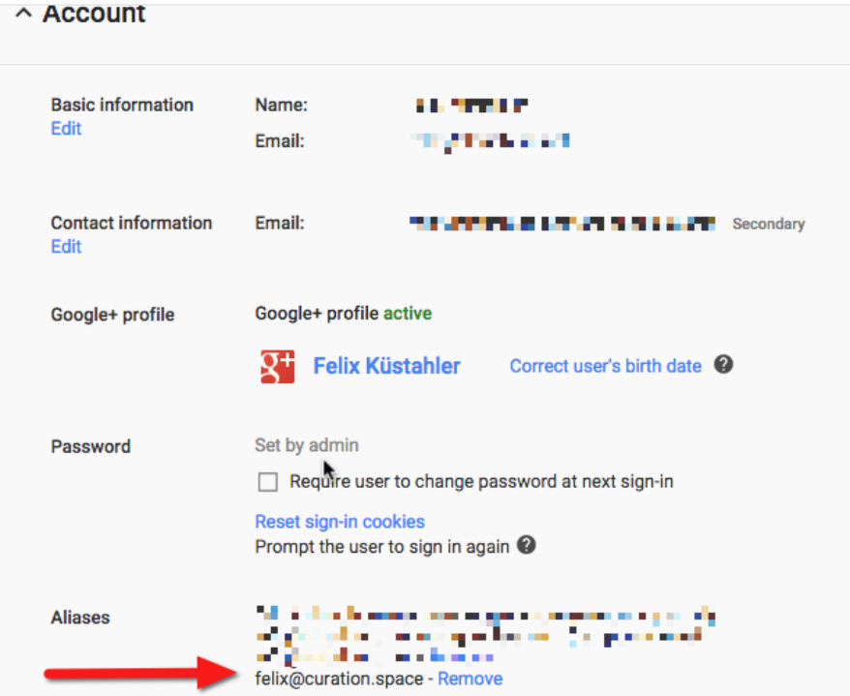
Task: Collapse the Account section chevron
Action: (x=23, y=14)
